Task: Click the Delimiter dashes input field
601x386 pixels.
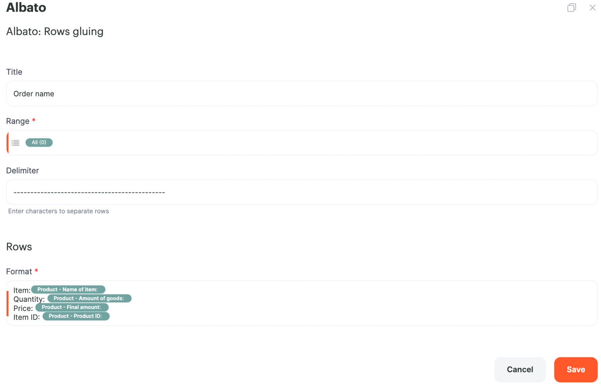Action: (302, 192)
